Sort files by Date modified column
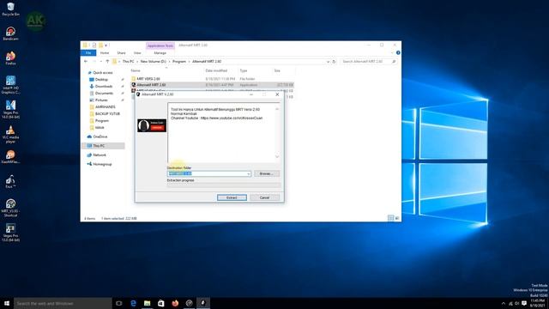Screen dimensions: 549x309 pyautogui.click(x=216, y=70)
